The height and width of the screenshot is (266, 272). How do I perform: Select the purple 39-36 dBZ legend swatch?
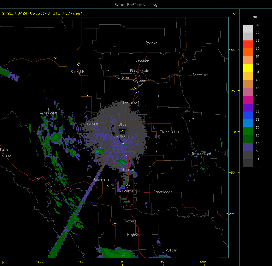[248, 108]
